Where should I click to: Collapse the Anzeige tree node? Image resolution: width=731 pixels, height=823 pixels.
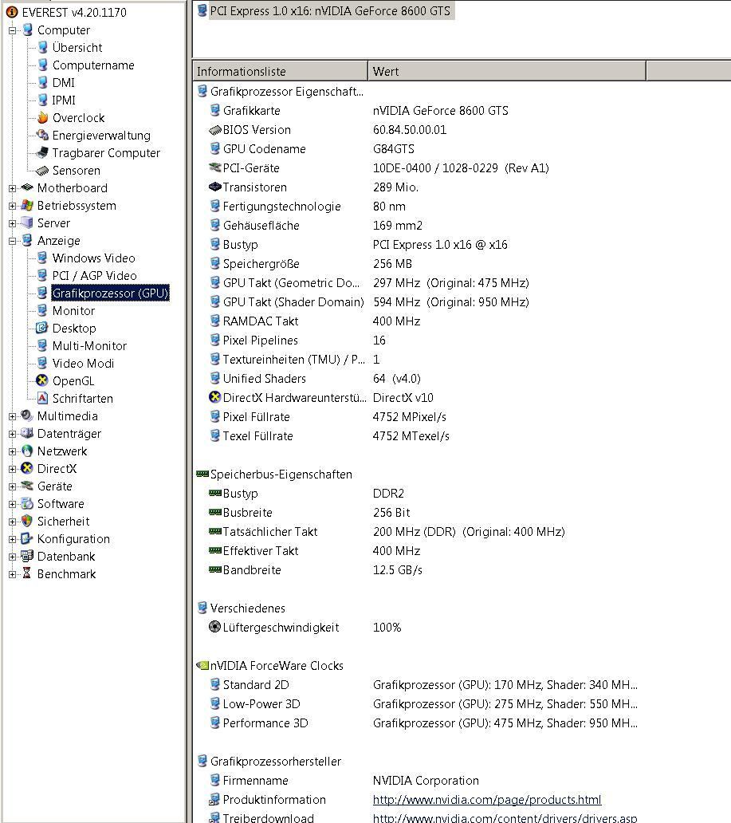click(x=13, y=241)
